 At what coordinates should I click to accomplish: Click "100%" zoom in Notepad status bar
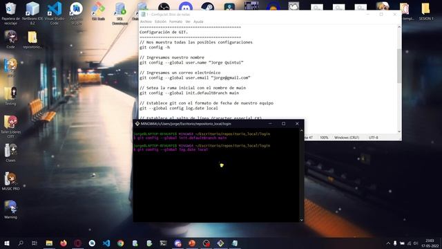pyautogui.click(x=324, y=138)
